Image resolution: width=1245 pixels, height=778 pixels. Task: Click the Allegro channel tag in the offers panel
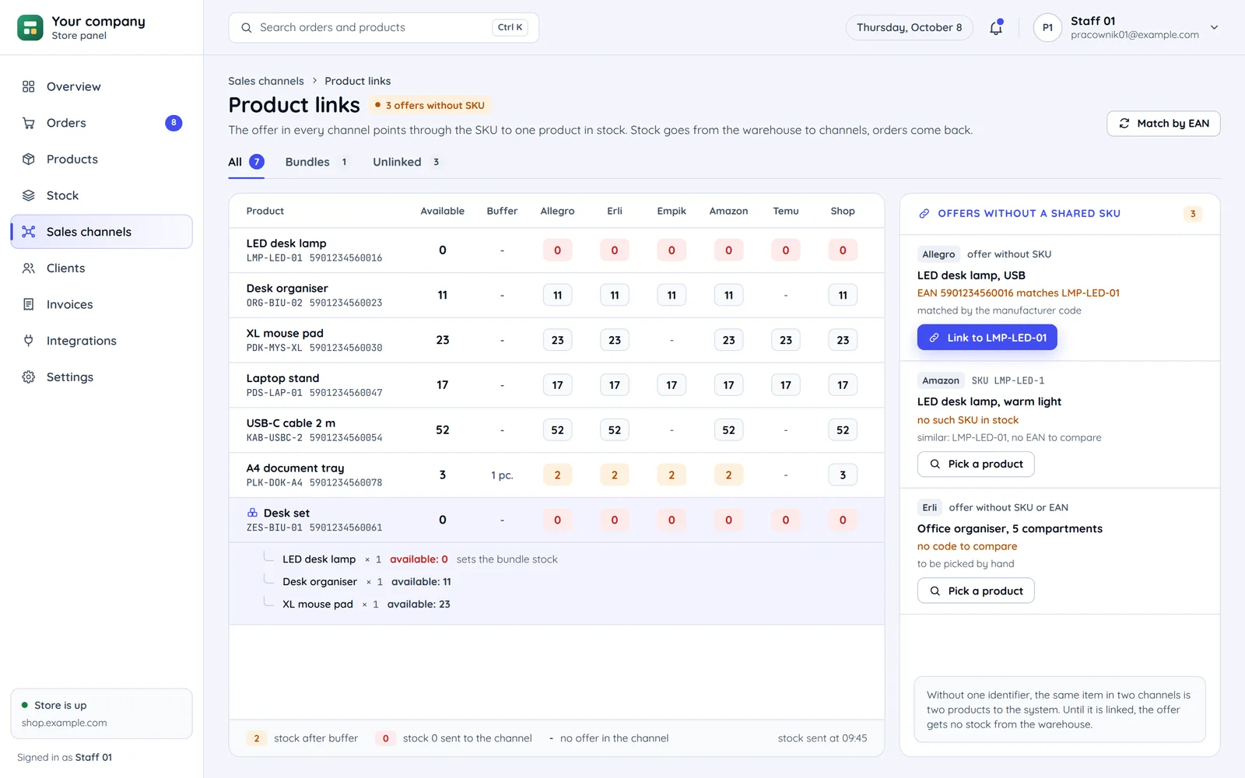[938, 254]
